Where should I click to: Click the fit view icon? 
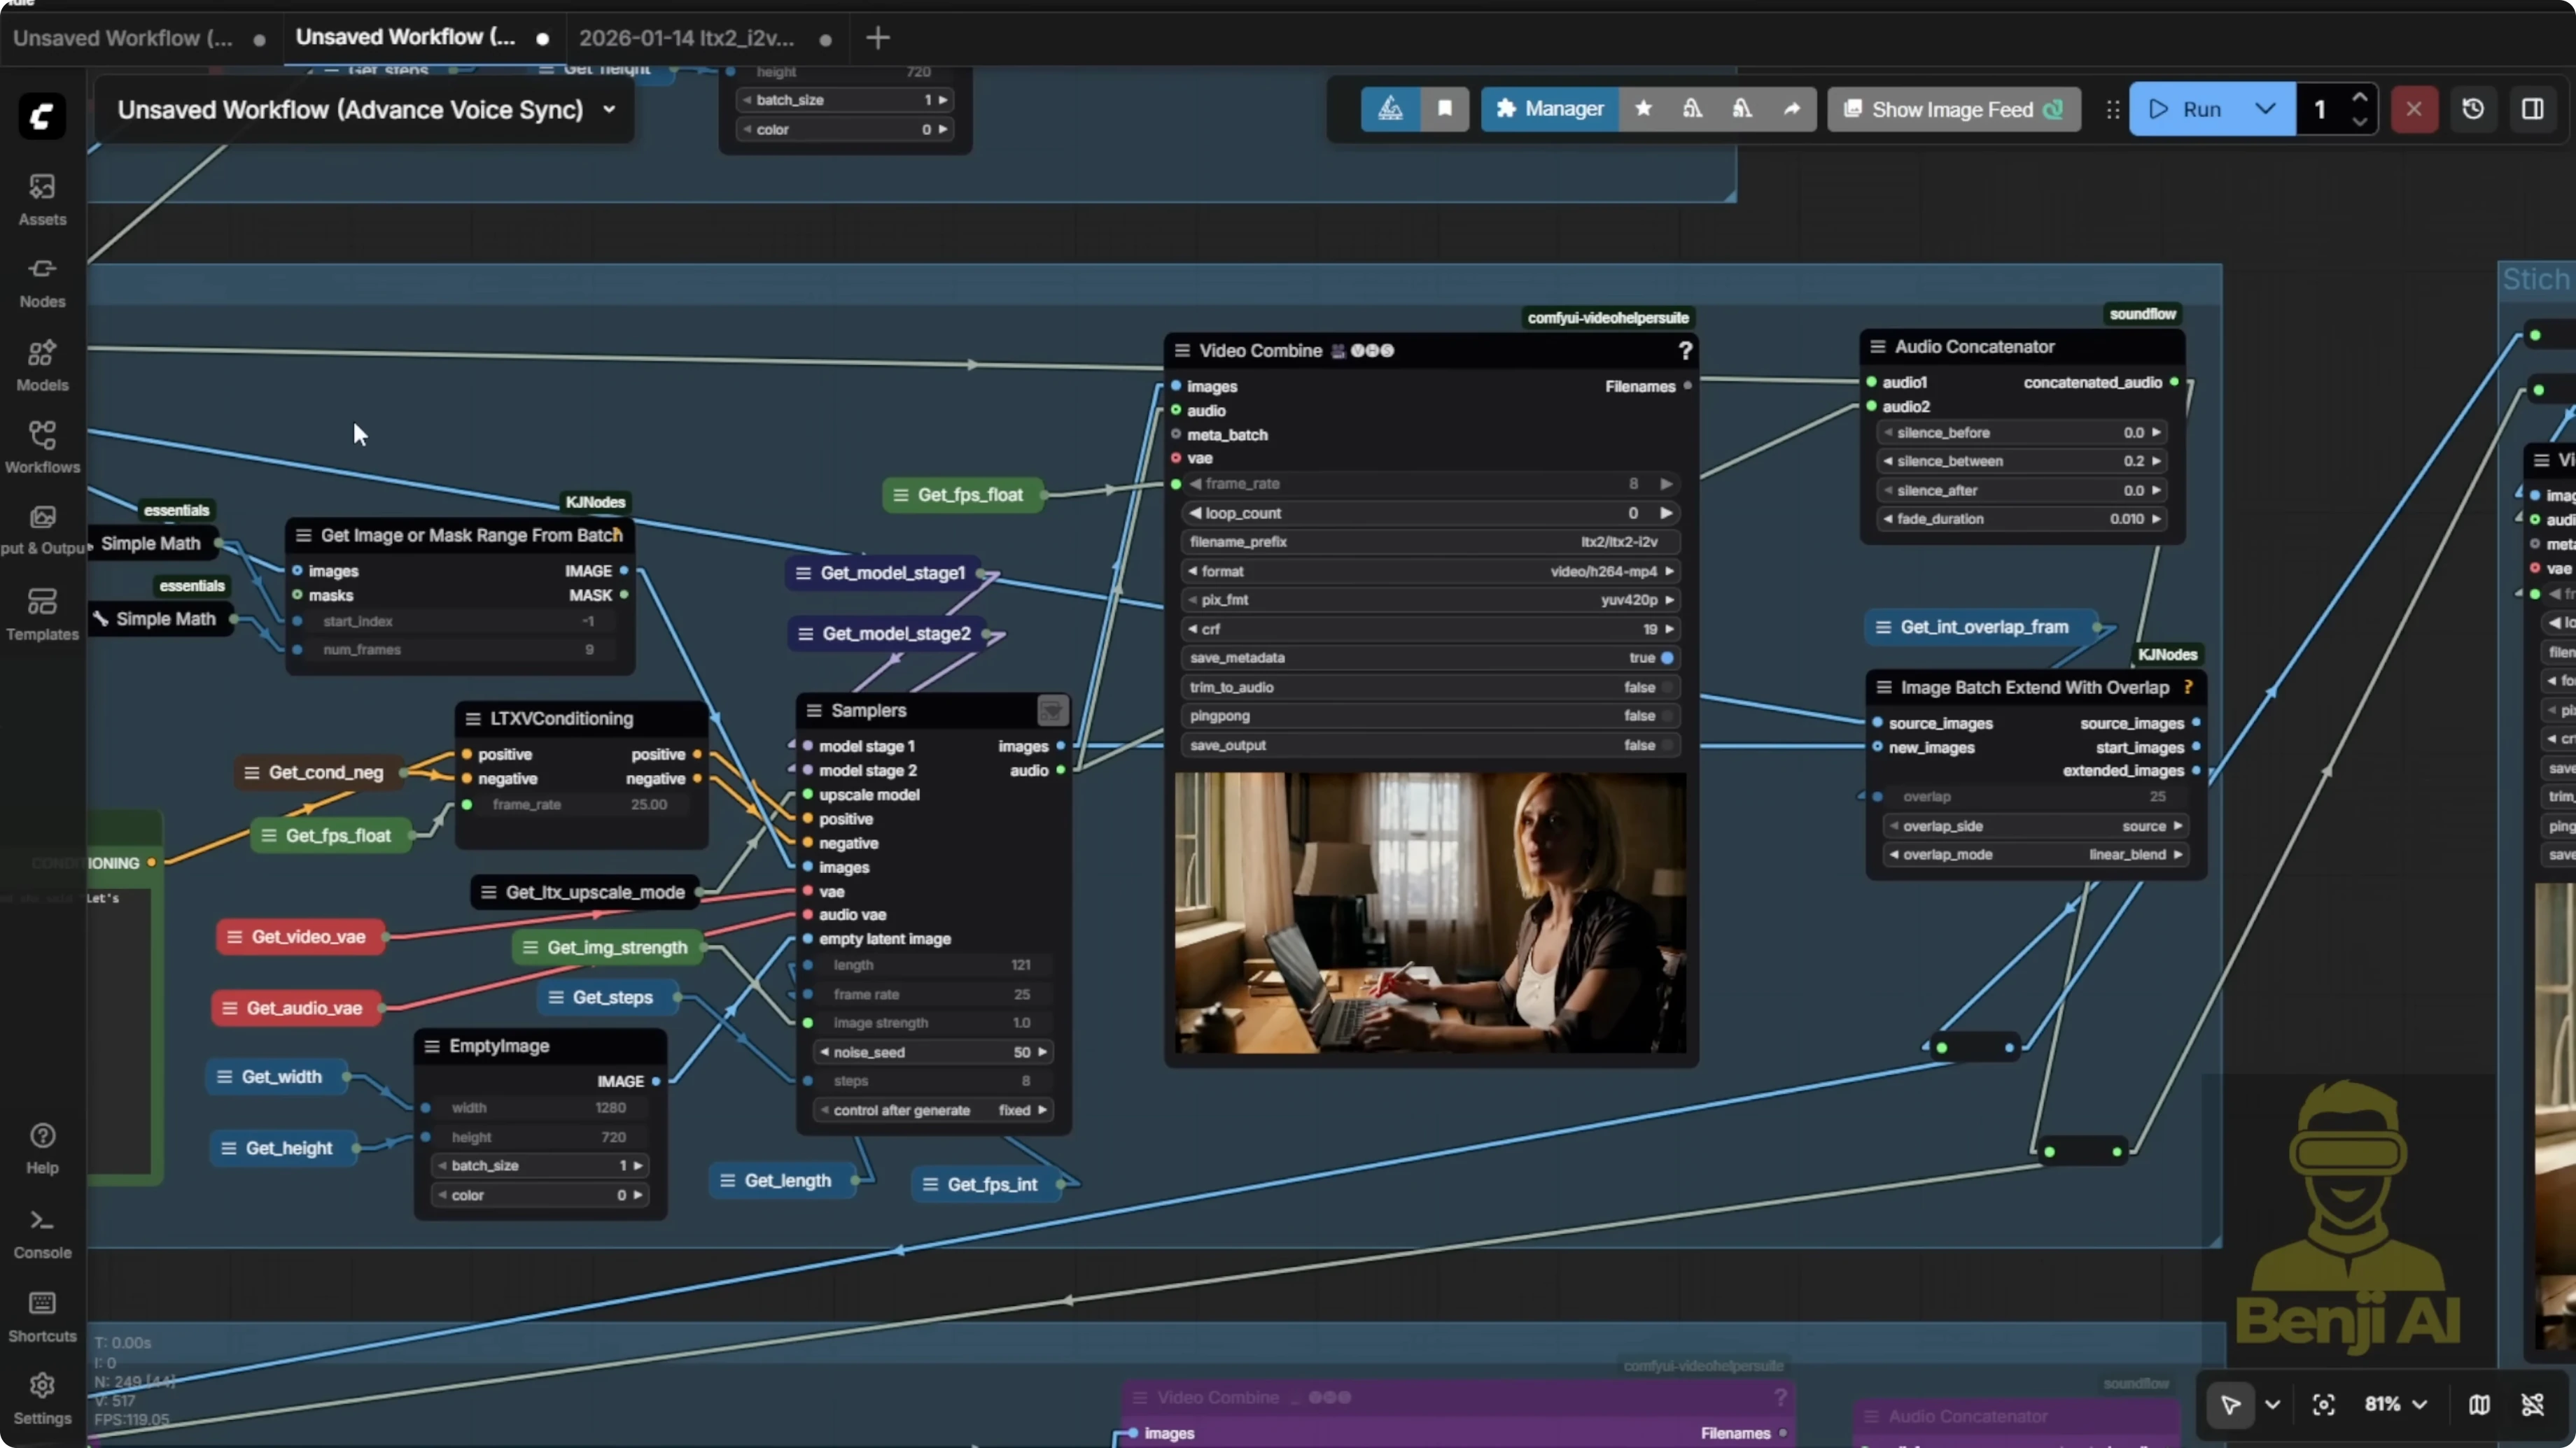pos(2323,1404)
